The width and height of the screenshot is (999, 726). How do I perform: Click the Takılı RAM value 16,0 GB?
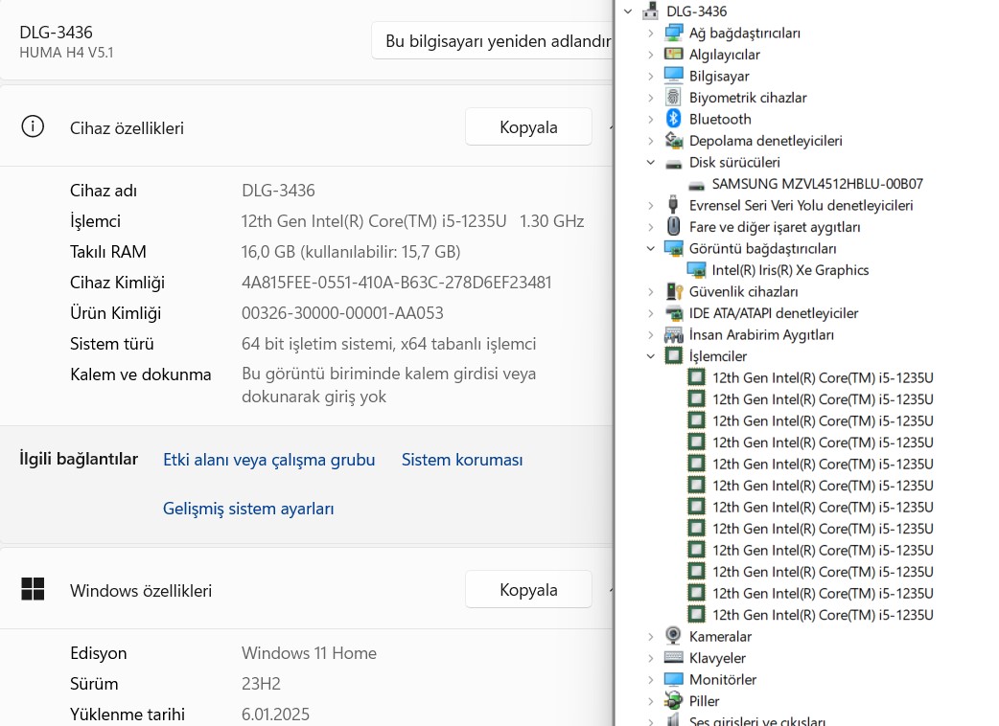pos(351,251)
